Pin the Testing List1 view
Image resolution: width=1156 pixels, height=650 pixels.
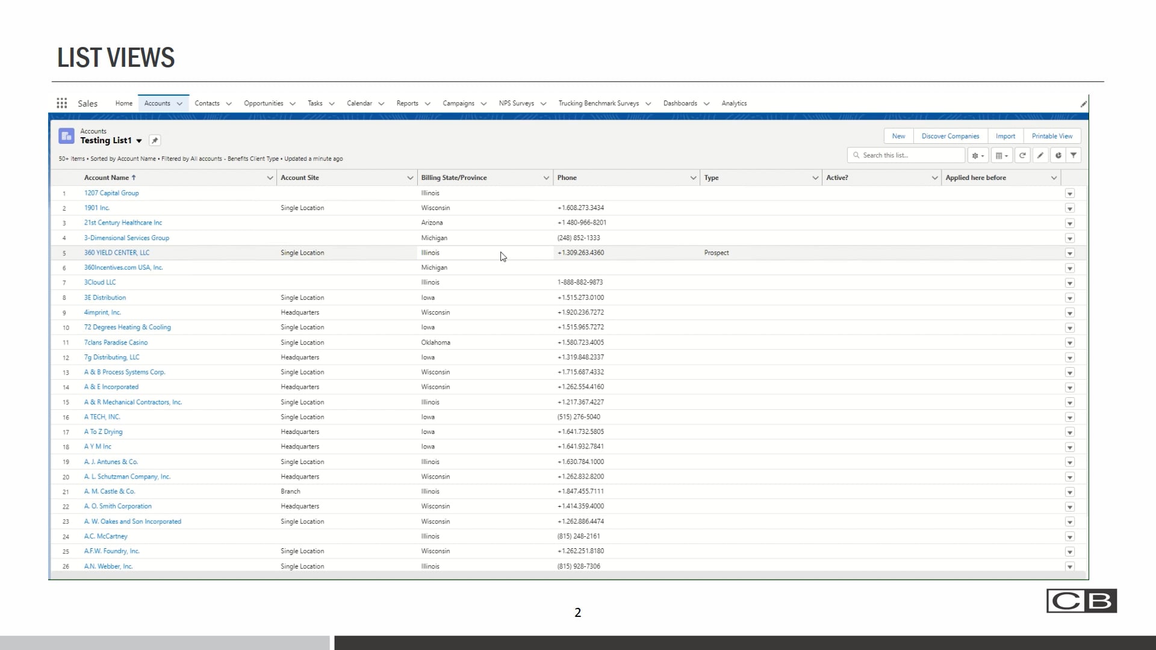pyautogui.click(x=155, y=140)
